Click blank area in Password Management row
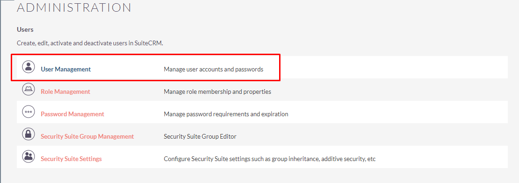The height and width of the screenshot is (183, 519). pos(397,112)
